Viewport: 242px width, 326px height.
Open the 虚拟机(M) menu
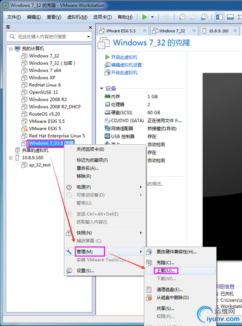(x=77, y=17)
